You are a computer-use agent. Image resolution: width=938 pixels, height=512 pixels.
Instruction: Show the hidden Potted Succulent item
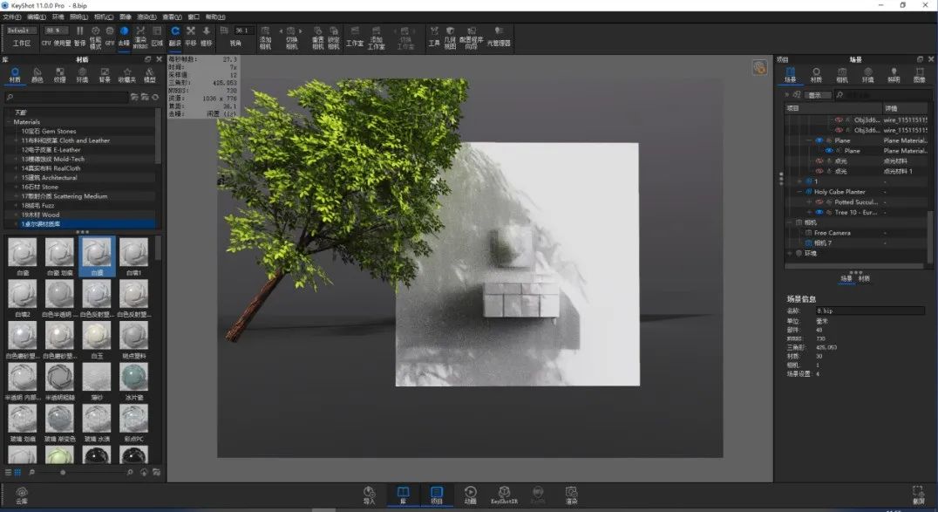(819, 202)
